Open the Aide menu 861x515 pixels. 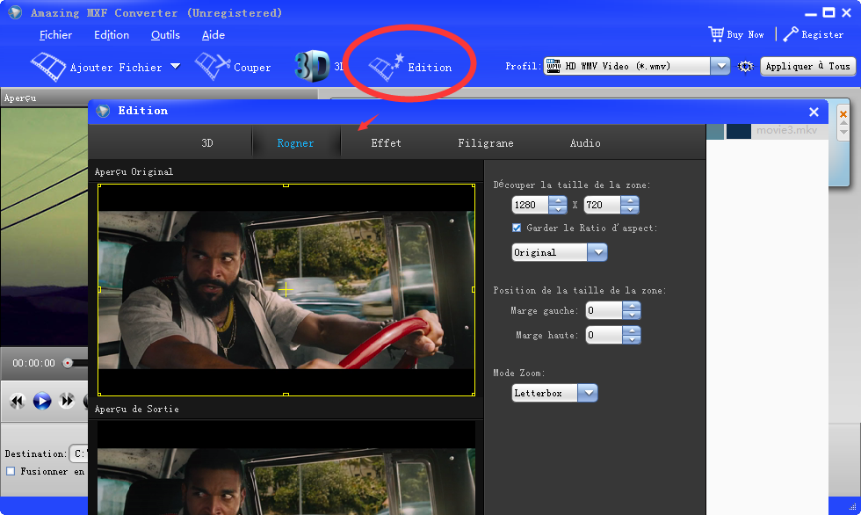tap(213, 34)
